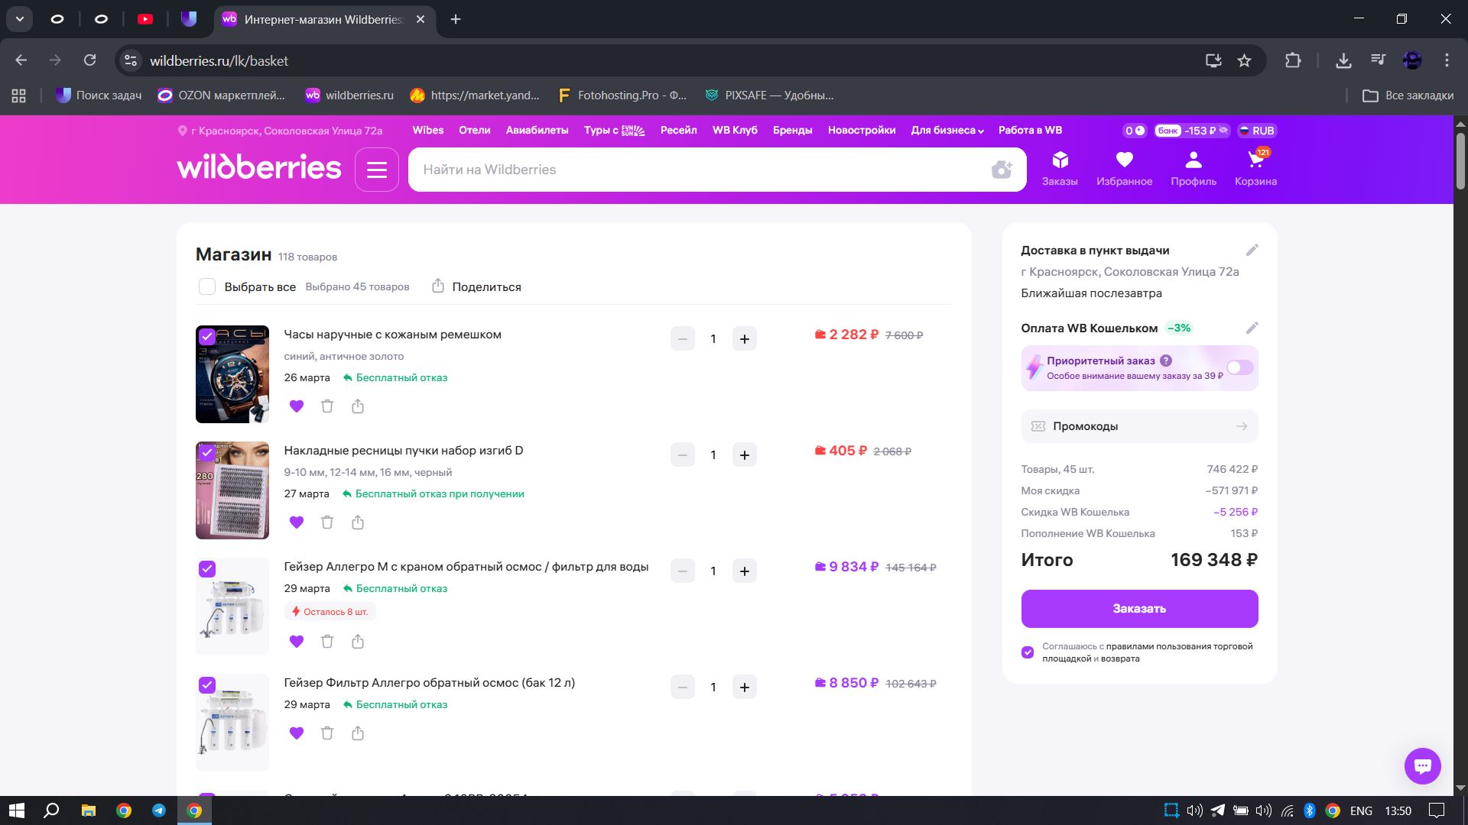1468x825 pixels.
Task: Click the camera image search icon
Action: click(x=1002, y=170)
